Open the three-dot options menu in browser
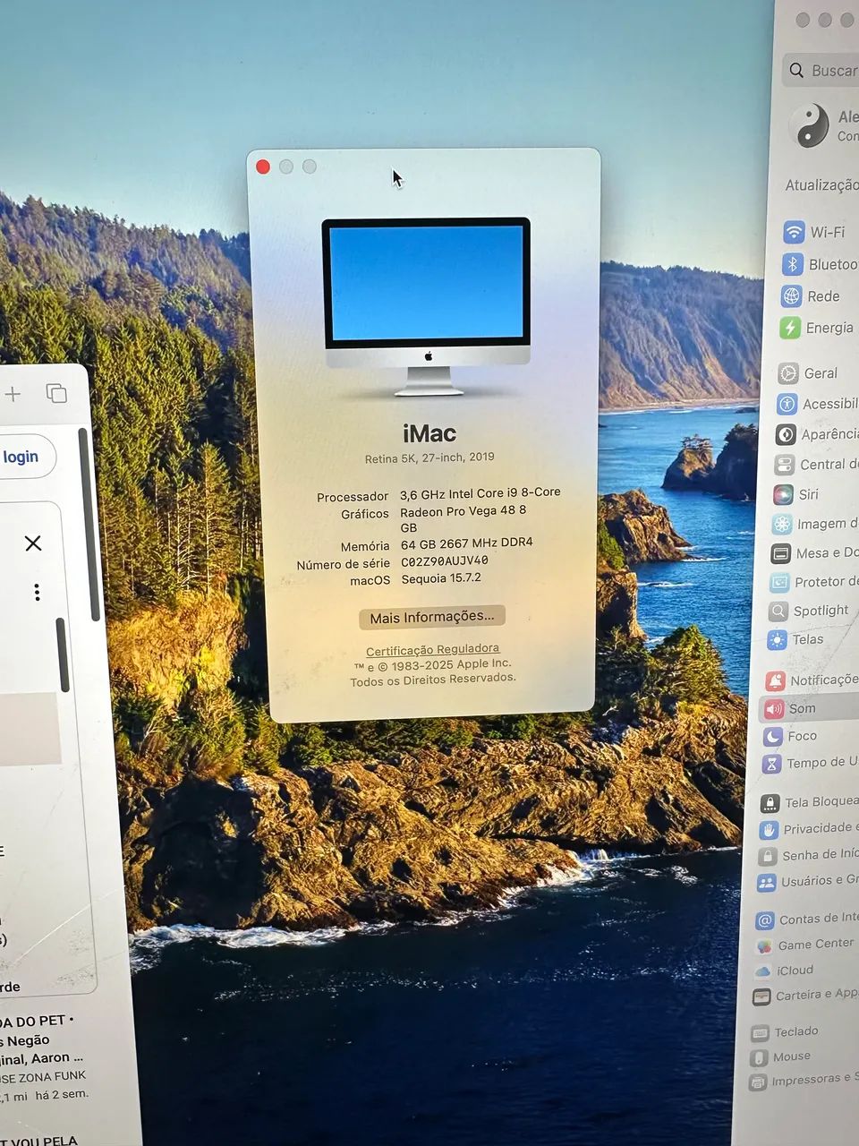 [x=37, y=592]
